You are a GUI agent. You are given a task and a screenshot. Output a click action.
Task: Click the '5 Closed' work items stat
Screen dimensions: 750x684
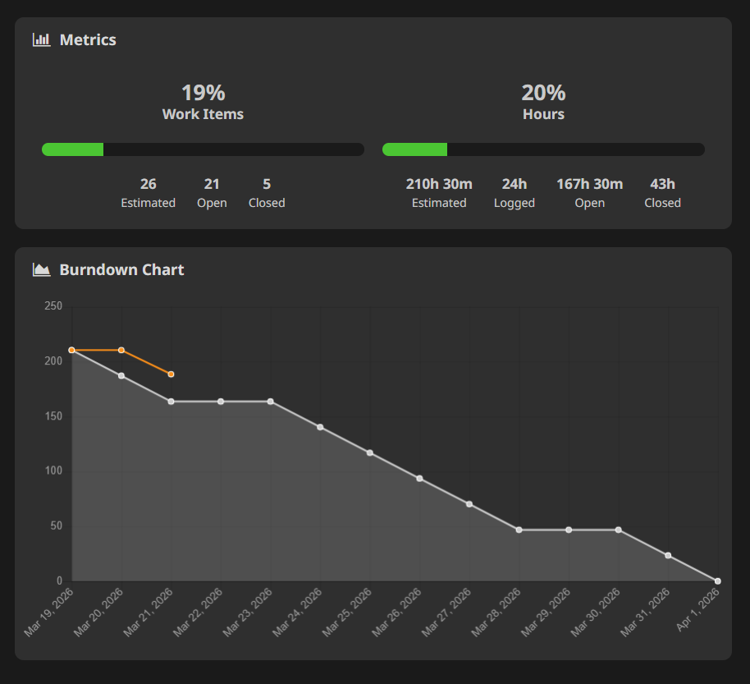267,193
